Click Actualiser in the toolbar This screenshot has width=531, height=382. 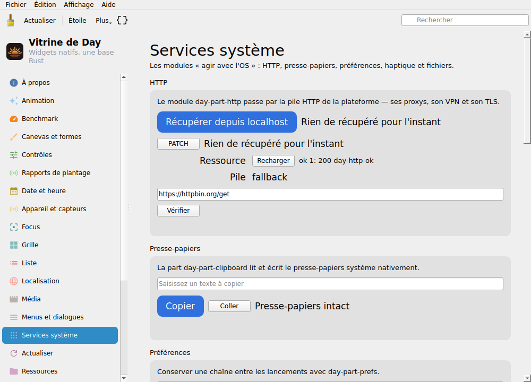(40, 20)
